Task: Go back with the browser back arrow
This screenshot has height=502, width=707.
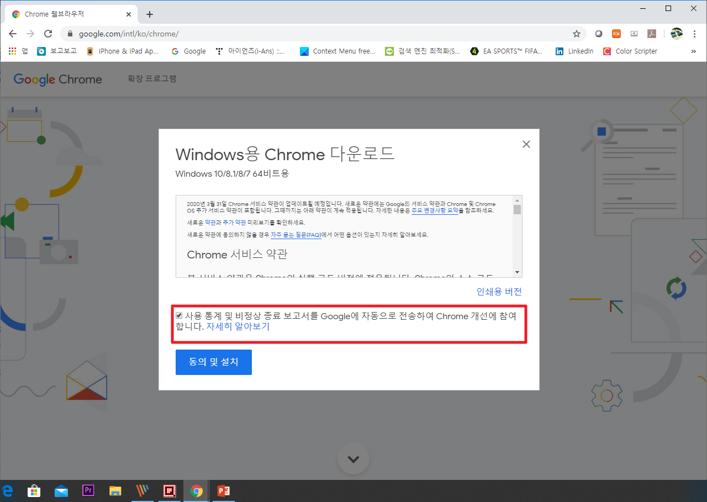Action: point(13,34)
